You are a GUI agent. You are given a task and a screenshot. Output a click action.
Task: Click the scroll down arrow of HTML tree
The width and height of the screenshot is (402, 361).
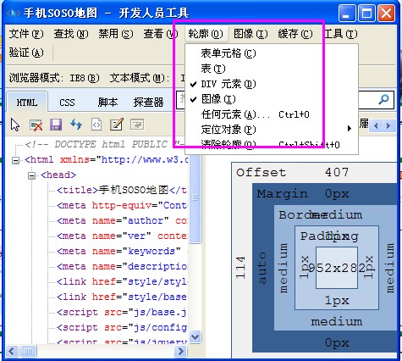195,336
